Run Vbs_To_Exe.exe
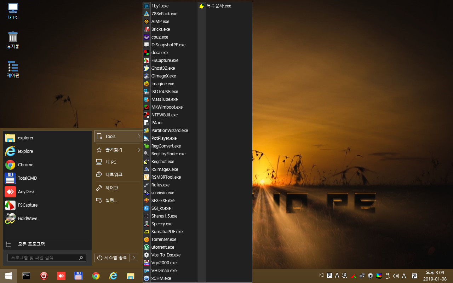 pyautogui.click(x=170, y=255)
